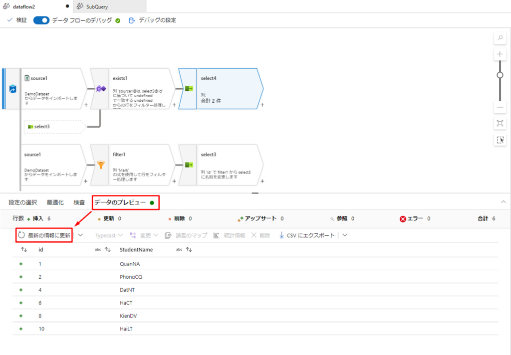
Task: Click the 挿入 insert count
Action: pos(38,218)
